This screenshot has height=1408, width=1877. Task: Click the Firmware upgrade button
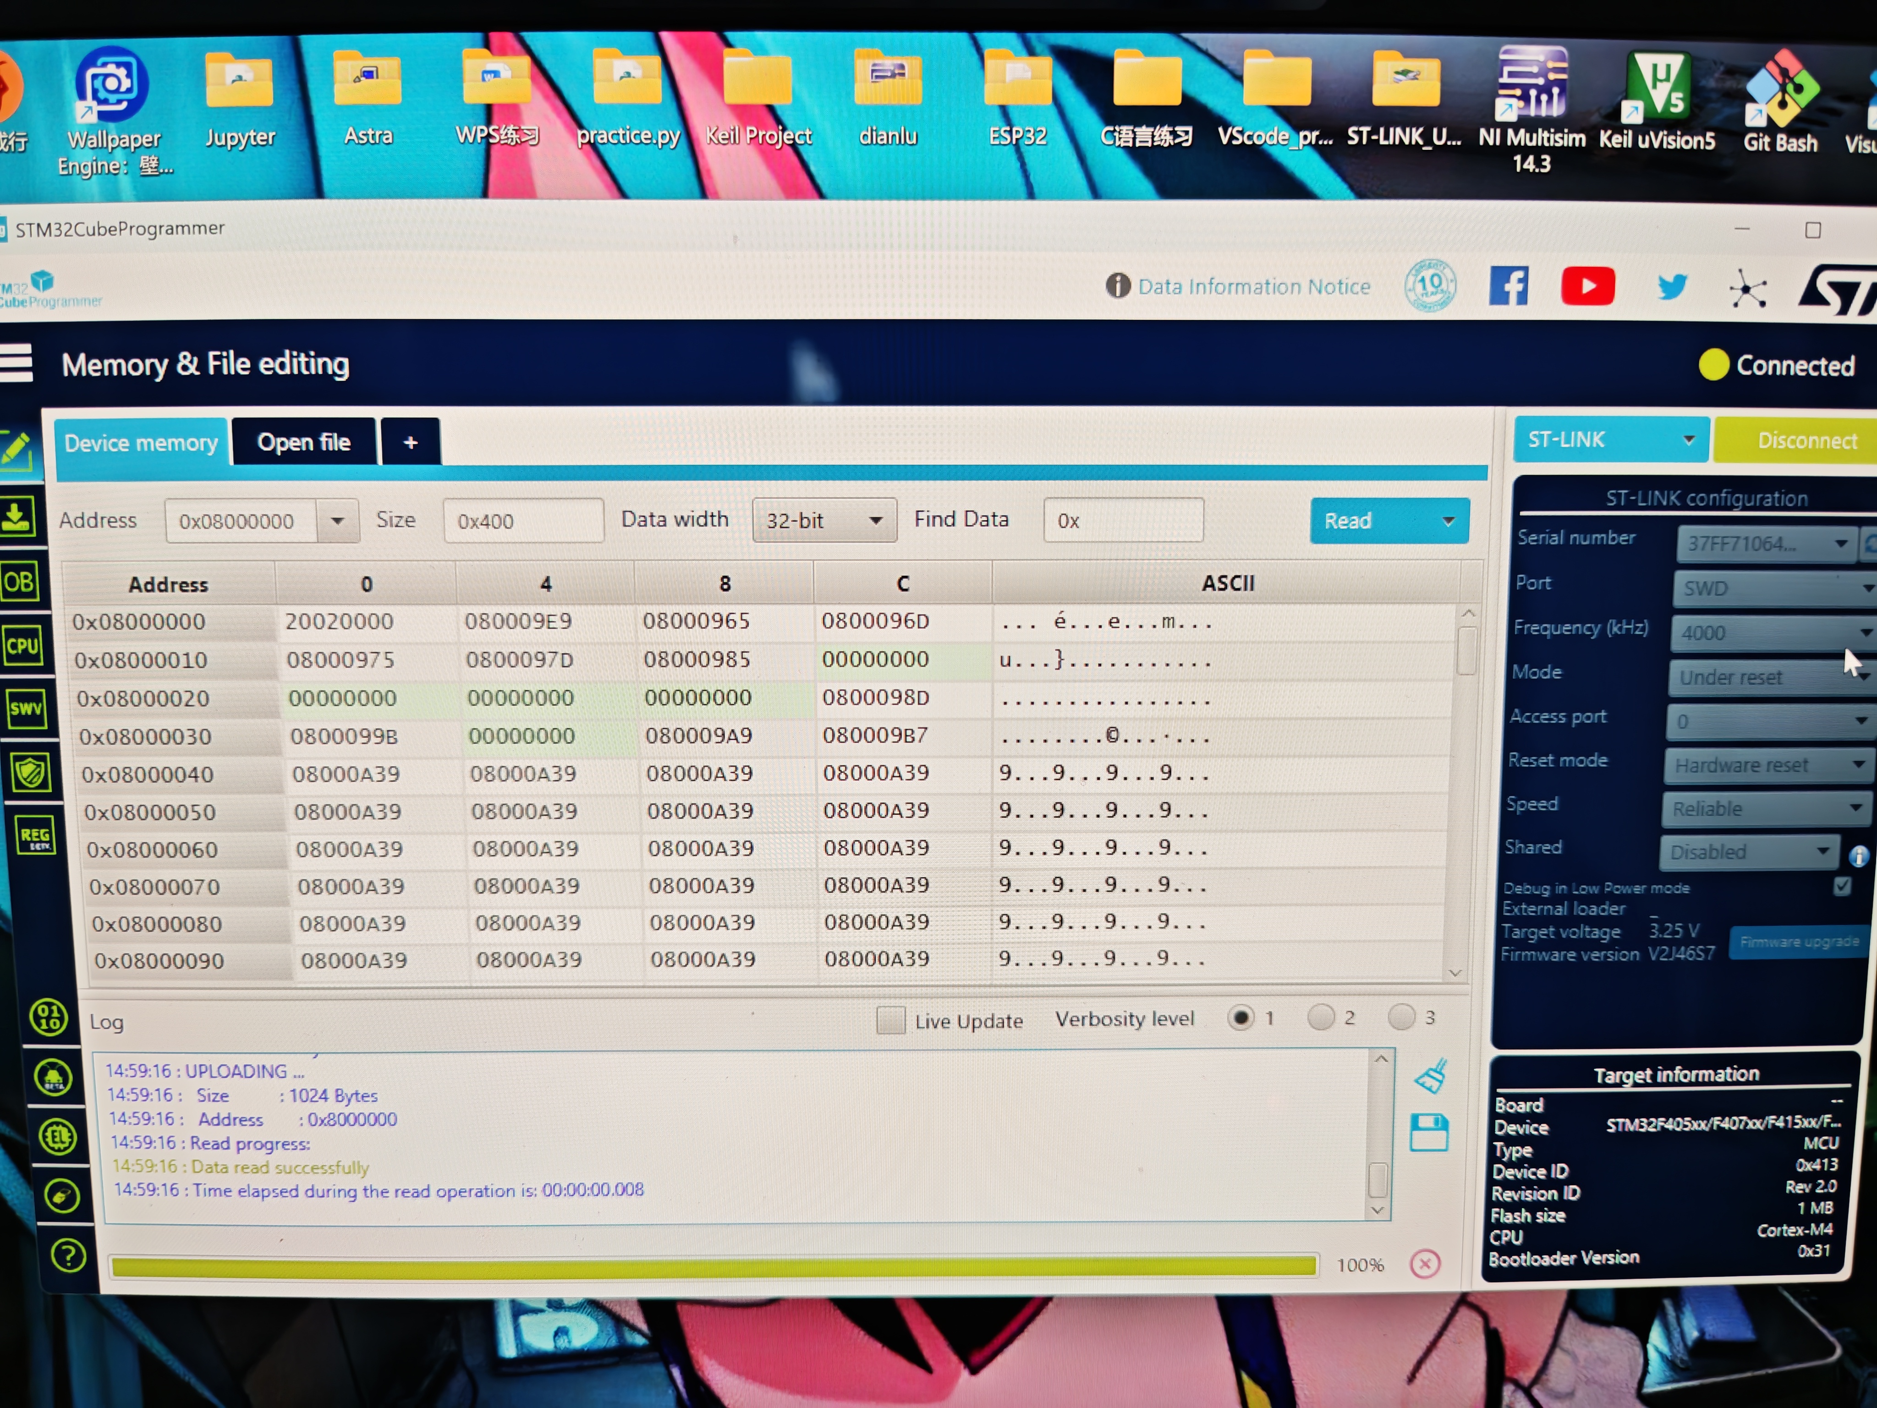(x=1799, y=942)
